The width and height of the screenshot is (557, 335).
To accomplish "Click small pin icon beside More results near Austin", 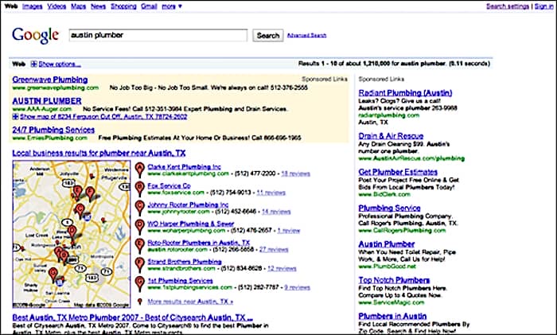I will point(140,302).
